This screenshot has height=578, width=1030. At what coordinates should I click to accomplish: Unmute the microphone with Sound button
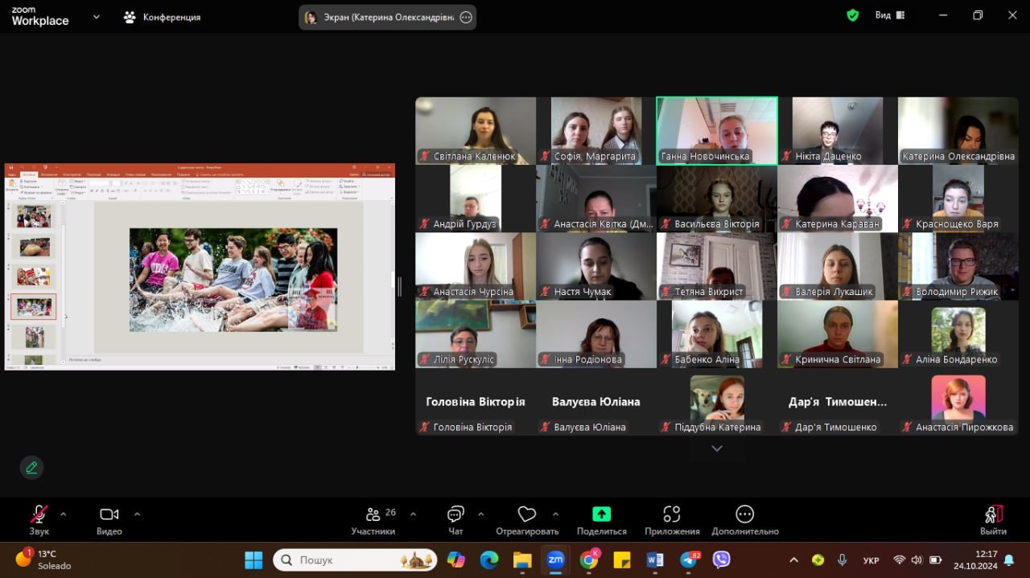coord(39,514)
